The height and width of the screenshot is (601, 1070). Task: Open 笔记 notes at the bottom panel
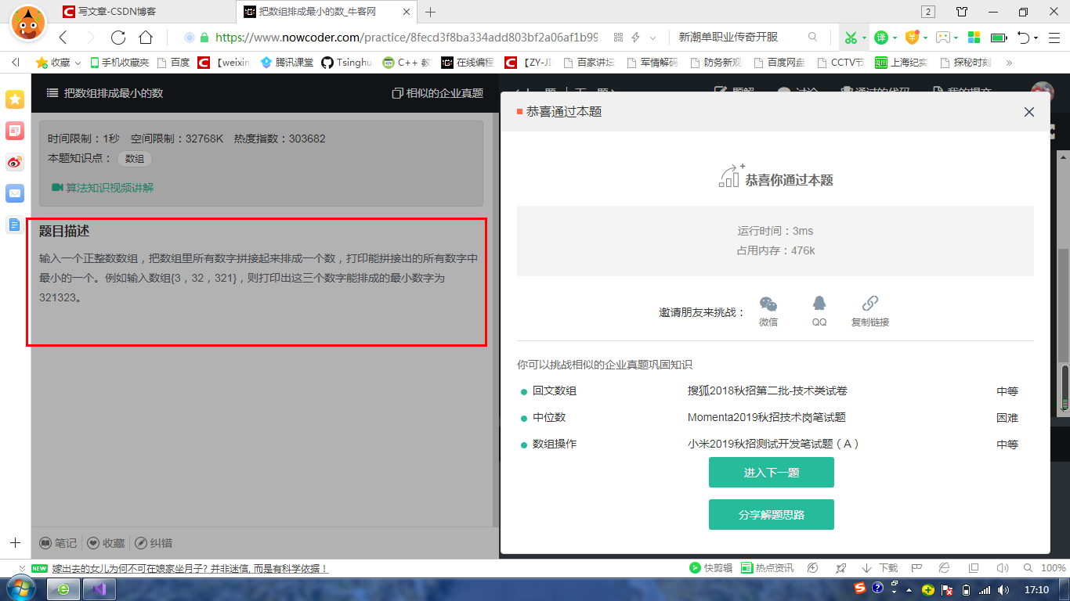[x=59, y=542]
